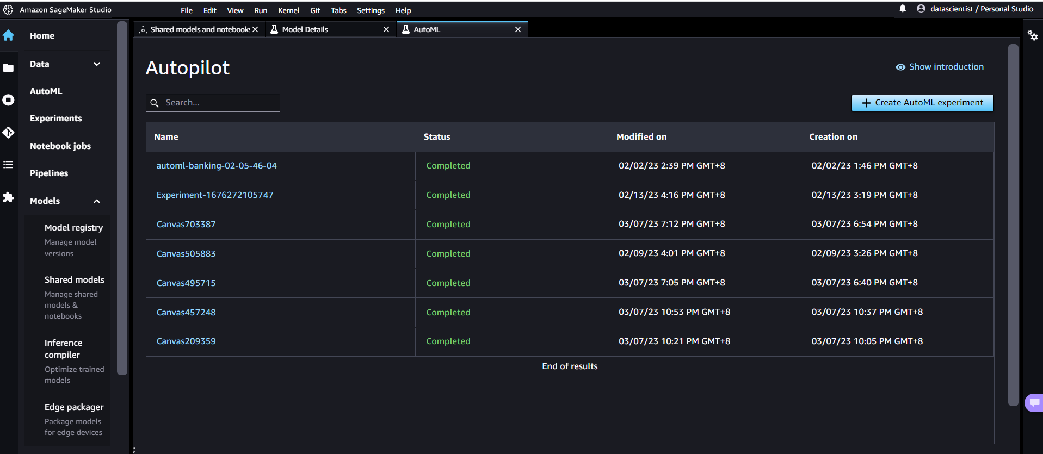Close the AutoML tab
Screen dimensions: 1043x454
(x=518, y=29)
